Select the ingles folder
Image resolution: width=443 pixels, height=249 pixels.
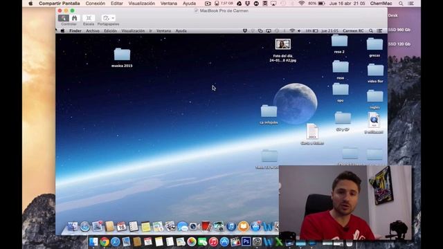click(375, 100)
